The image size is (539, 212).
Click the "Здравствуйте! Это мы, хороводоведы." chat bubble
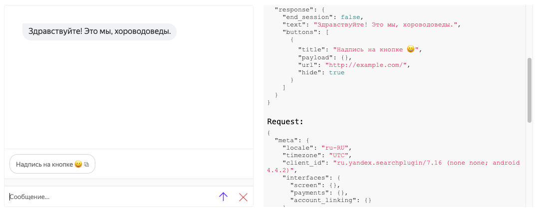(99, 31)
